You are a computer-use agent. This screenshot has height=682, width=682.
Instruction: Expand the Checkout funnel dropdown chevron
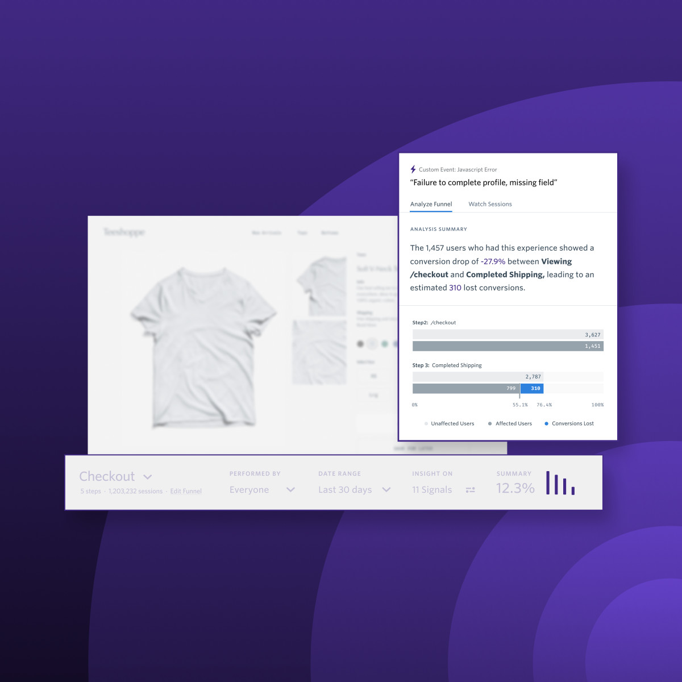(x=148, y=477)
